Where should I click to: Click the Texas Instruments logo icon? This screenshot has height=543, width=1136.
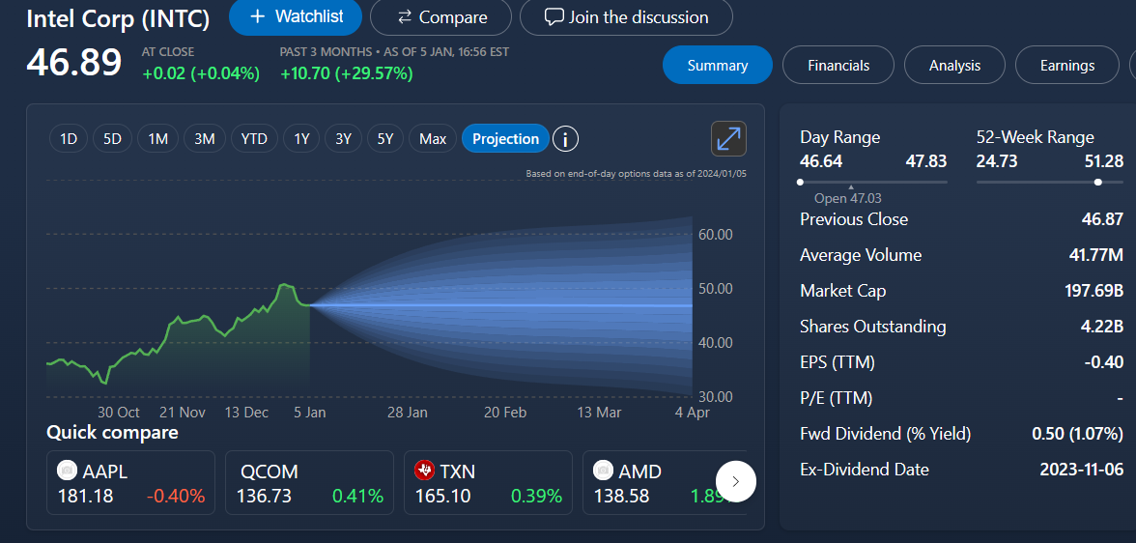pyautogui.click(x=425, y=471)
